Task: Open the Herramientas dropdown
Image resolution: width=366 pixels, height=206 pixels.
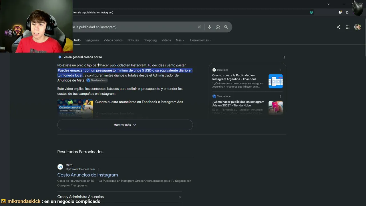Action: coord(201,40)
